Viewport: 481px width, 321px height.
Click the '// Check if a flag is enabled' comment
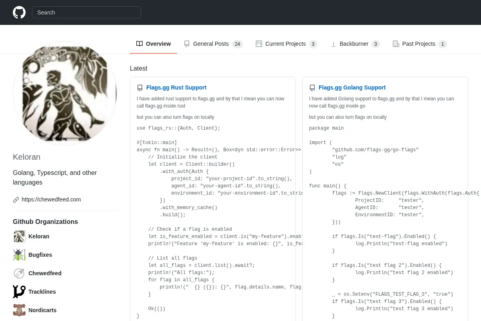tap(190, 229)
